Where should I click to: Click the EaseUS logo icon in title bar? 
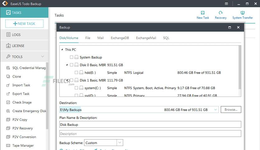click(x=5, y=3)
